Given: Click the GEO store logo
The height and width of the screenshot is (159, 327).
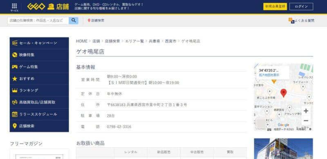Looking at the screenshot, I should pyautogui.click(x=48, y=7).
